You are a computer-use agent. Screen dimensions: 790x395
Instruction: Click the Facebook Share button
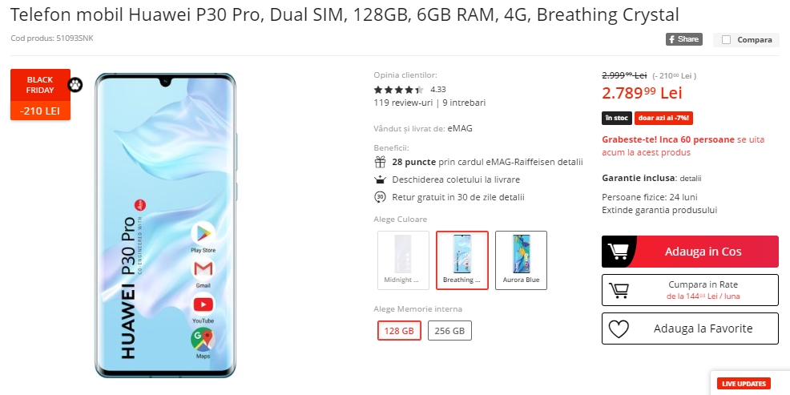point(683,39)
